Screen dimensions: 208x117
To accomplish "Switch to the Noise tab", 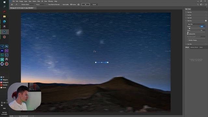I will click(201, 47).
